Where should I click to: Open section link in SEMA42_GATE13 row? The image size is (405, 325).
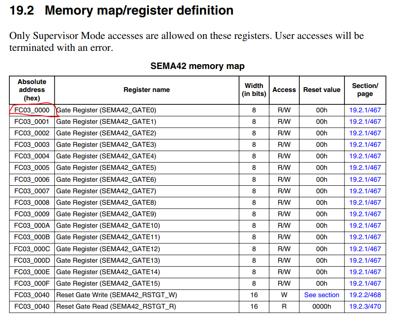point(365,260)
